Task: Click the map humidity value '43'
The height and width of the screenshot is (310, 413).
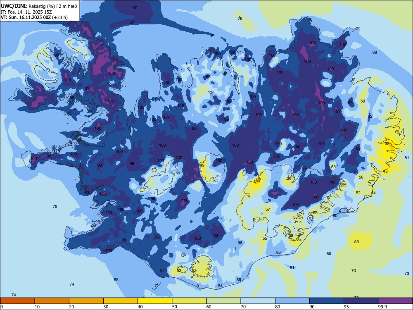Action: click(385, 172)
